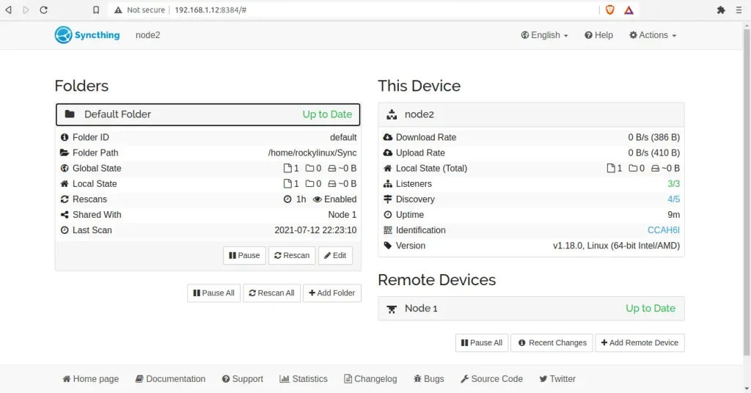Click the Global State globe icon

[x=65, y=168]
